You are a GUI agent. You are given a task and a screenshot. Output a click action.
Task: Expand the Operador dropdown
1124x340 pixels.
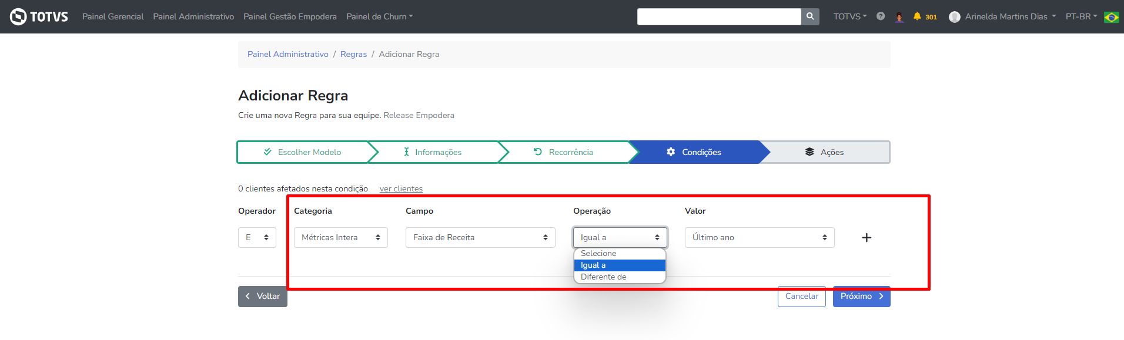(257, 238)
